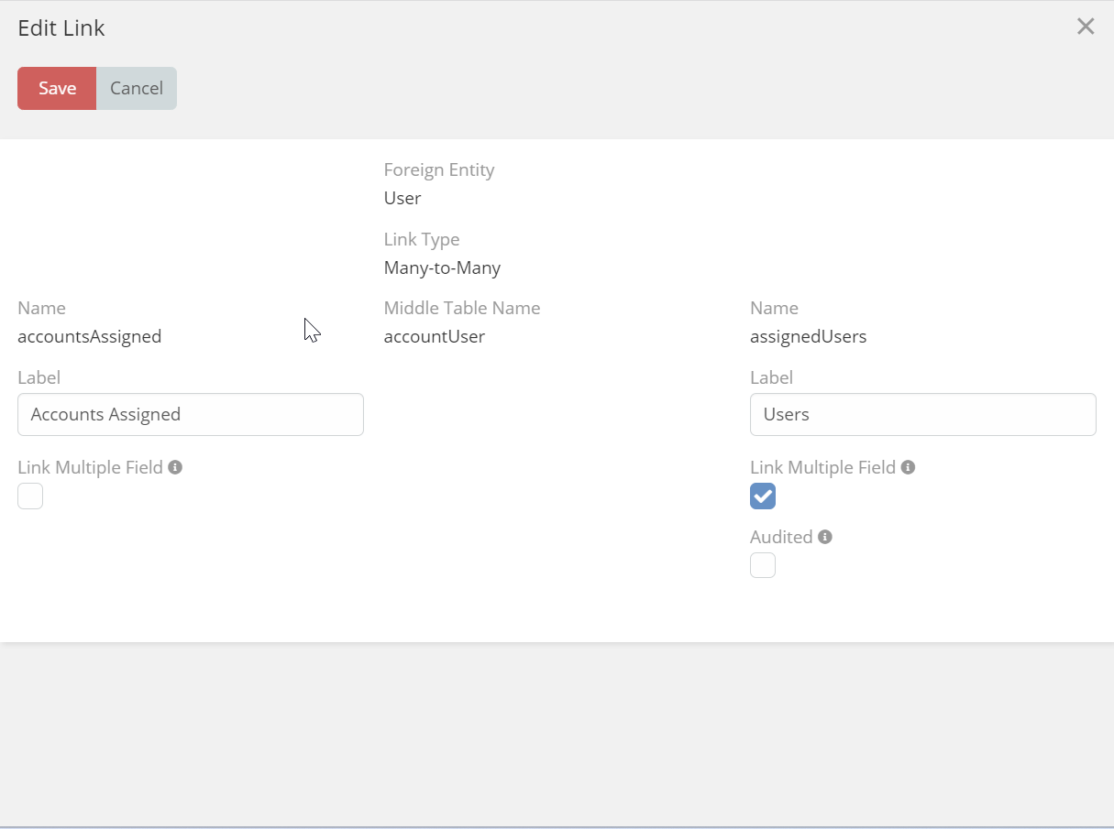Image resolution: width=1114 pixels, height=829 pixels.
Task: Click the accountUser middle table name
Action: coord(435,337)
